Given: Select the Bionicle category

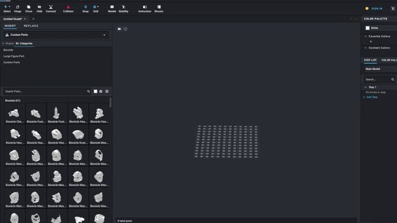Looking at the screenshot, I should [8, 50].
